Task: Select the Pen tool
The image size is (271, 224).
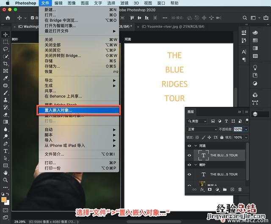Action: 6,144
